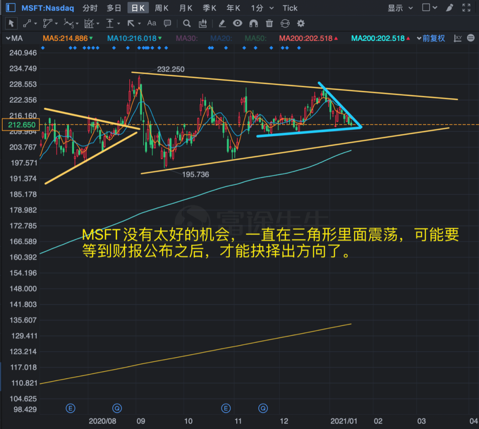Viewport: 479px width, 429px height.
Task: Select the price range measure tool
Action: pyautogui.click(x=110, y=23)
